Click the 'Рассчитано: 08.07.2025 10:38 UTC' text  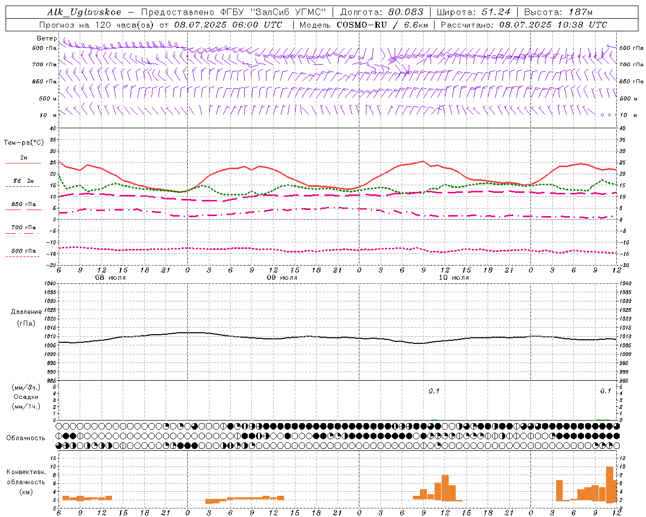pyautogui.click(x=524, y=25)
